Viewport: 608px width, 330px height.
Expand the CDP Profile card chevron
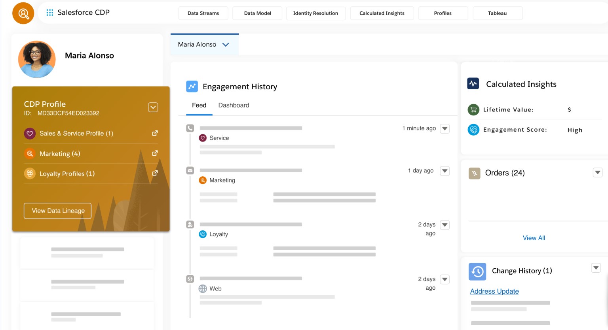coord(153,107)
